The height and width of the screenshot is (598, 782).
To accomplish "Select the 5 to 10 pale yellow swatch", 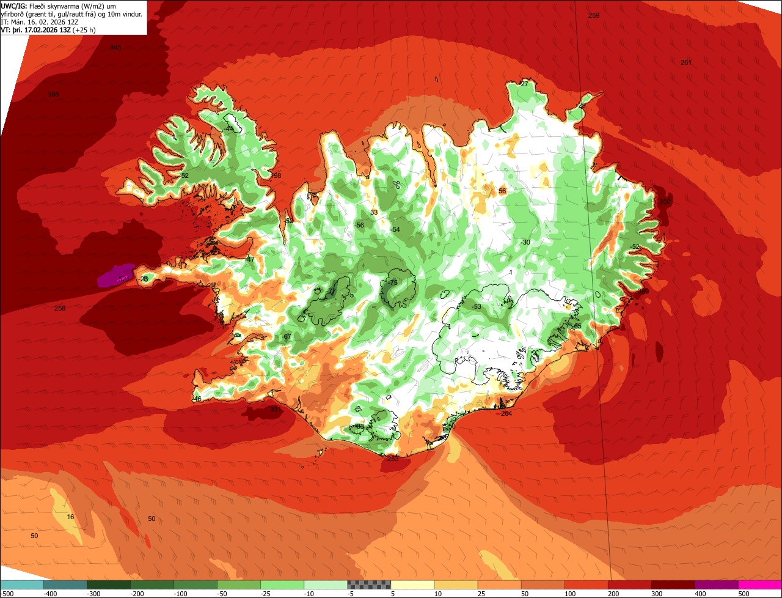I will [x=412, y=585].
